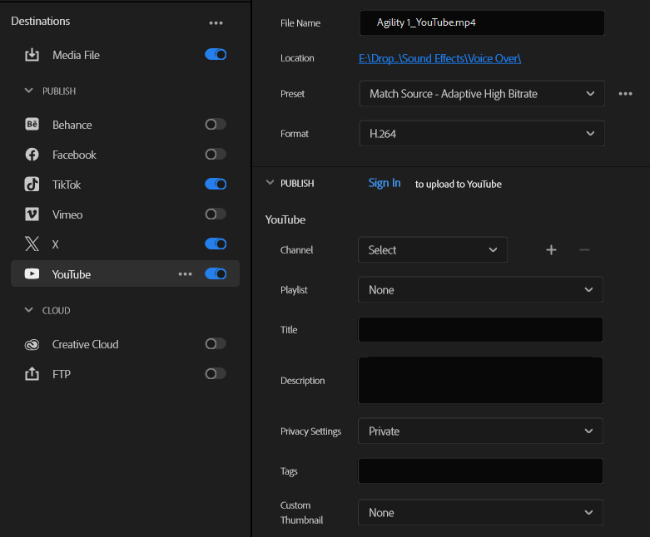
Task: Open the YouTube row three-dot menu
Action: (185, 274)
